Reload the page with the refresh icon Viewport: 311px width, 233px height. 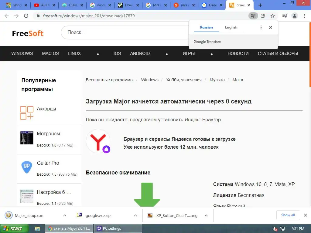(x=26, y=16)
